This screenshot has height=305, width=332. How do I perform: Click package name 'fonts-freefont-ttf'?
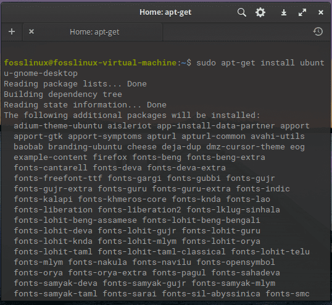coord(58,178)
